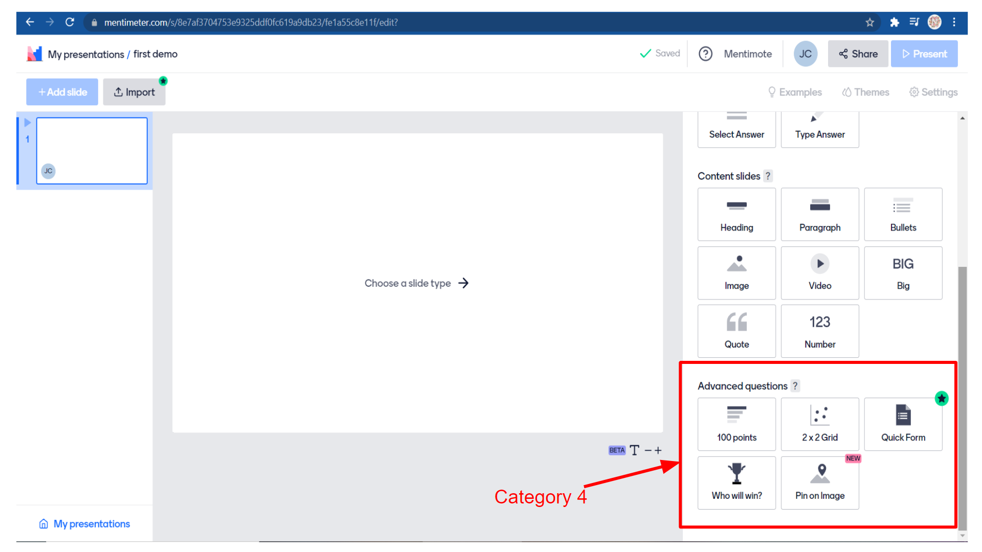Choose the Video slide type

(819, 273)
